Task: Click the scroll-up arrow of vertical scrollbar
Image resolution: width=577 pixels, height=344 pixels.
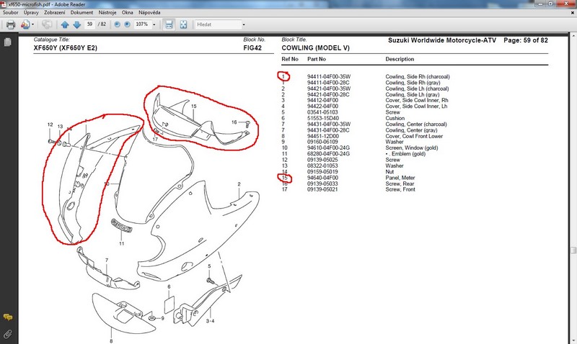Action: (573, 35)
